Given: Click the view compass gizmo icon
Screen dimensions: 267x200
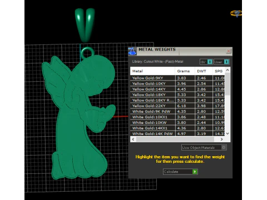Looking at the screenshot, I should (x=236, y=13).
